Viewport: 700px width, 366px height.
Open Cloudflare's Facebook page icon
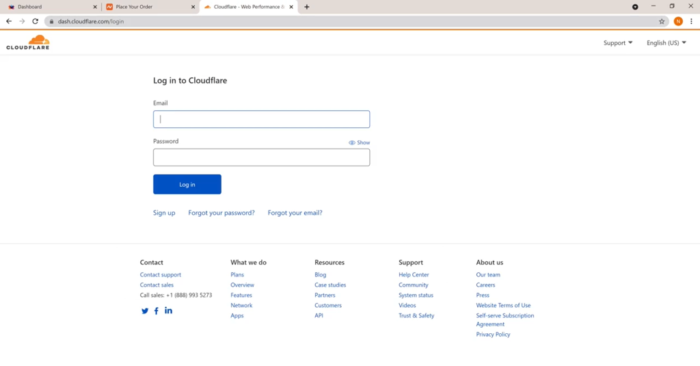coord(157,311)
